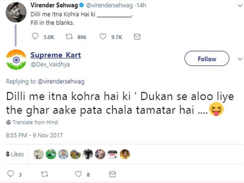The image size is (244, 183).
Task: Translate tweet from Hindi
Action: [x=35, y=122]
